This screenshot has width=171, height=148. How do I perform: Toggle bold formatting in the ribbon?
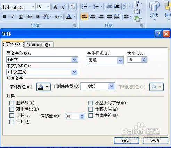(x=5, y=17)
